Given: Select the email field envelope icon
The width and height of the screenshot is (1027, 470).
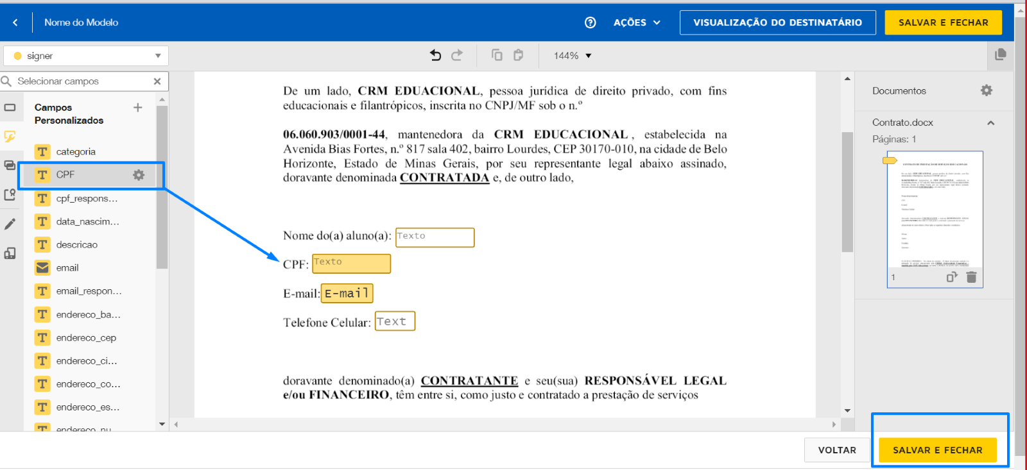Looking at the screenshot, I should point(42,268).
